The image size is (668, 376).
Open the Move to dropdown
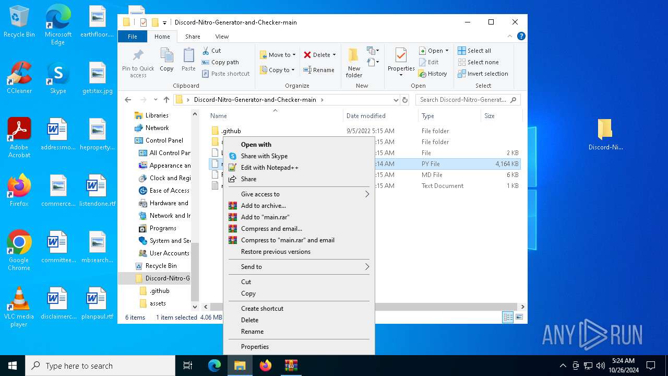[x=278, y=55]
